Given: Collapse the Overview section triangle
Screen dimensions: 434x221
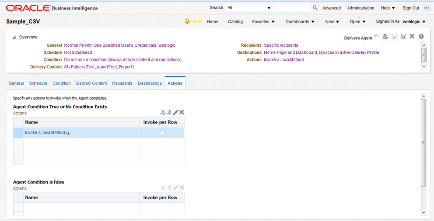Looking at the screenshot, I should click(14, 37).
